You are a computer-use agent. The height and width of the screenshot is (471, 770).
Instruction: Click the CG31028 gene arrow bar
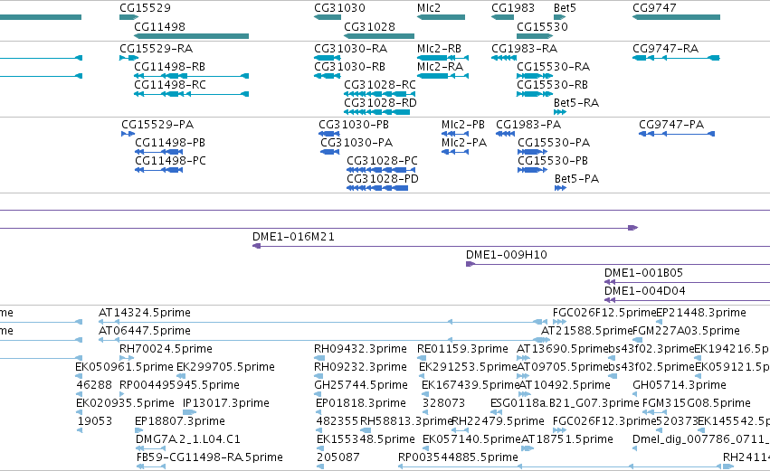pos(379,36)
